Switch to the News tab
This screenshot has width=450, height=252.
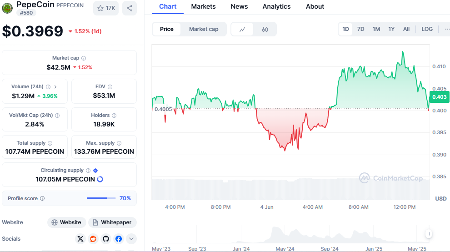pos(239,7)
